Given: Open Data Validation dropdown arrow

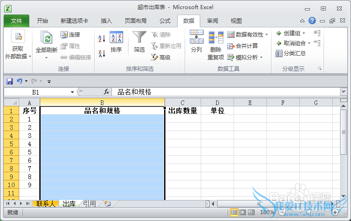Looking at the screenshot, I should [266, 35].
